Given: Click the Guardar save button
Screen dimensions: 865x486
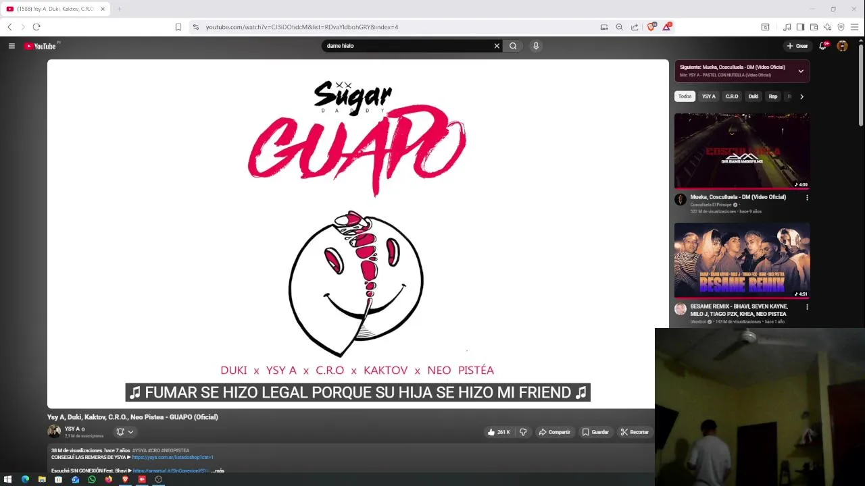Looking at the screenshot, I should [595, 432].
